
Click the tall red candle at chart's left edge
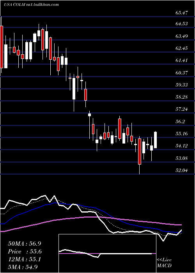[2, 47]
